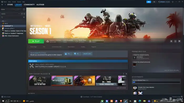Select Battlefield 6 in the game list

pos(13,26)
